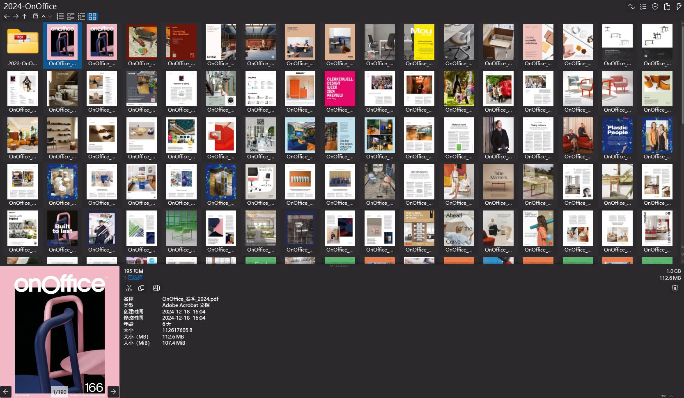Click the 107.4 MiB size value
The width and height of the screenshot is (684, 398).
[174, 343]
